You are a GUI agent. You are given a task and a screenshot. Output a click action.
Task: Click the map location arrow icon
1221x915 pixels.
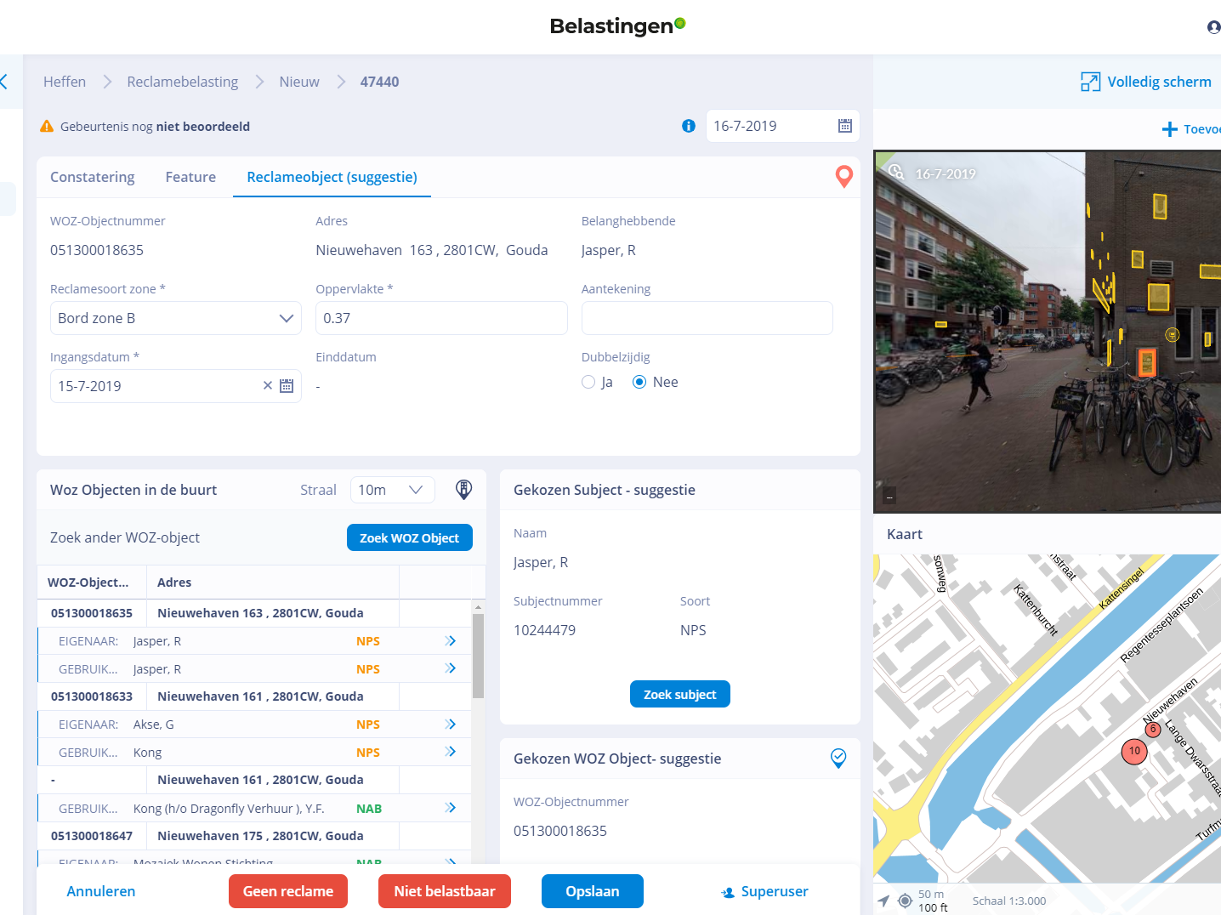pos(883,901)
